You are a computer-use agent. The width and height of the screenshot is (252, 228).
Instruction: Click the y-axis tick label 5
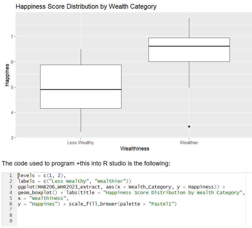(12, 87)
